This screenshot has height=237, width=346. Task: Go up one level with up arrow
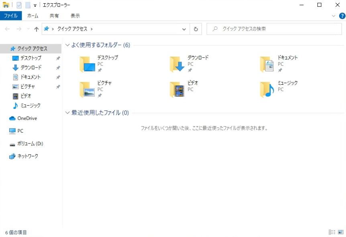tap(37, 29)
